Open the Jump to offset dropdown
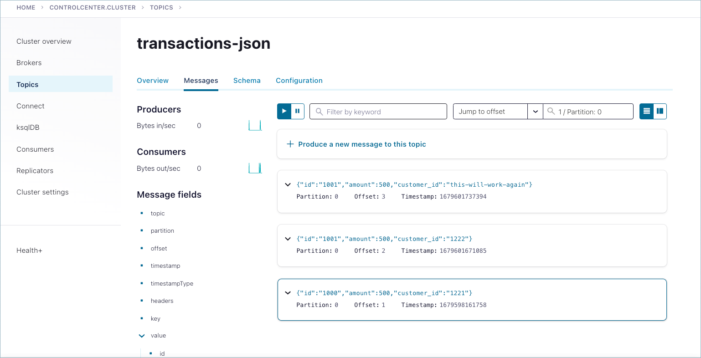The image size is (701, 358). coord(535,111)
